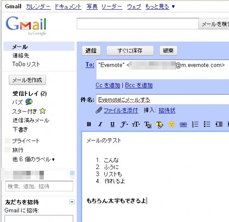
Task: Open ドキュメント from top bar
Action: coord(68,6)
